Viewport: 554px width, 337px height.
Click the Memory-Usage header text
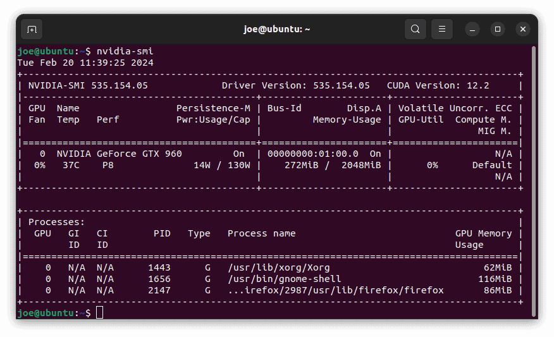pyautogui.click(x=347, y=119)
